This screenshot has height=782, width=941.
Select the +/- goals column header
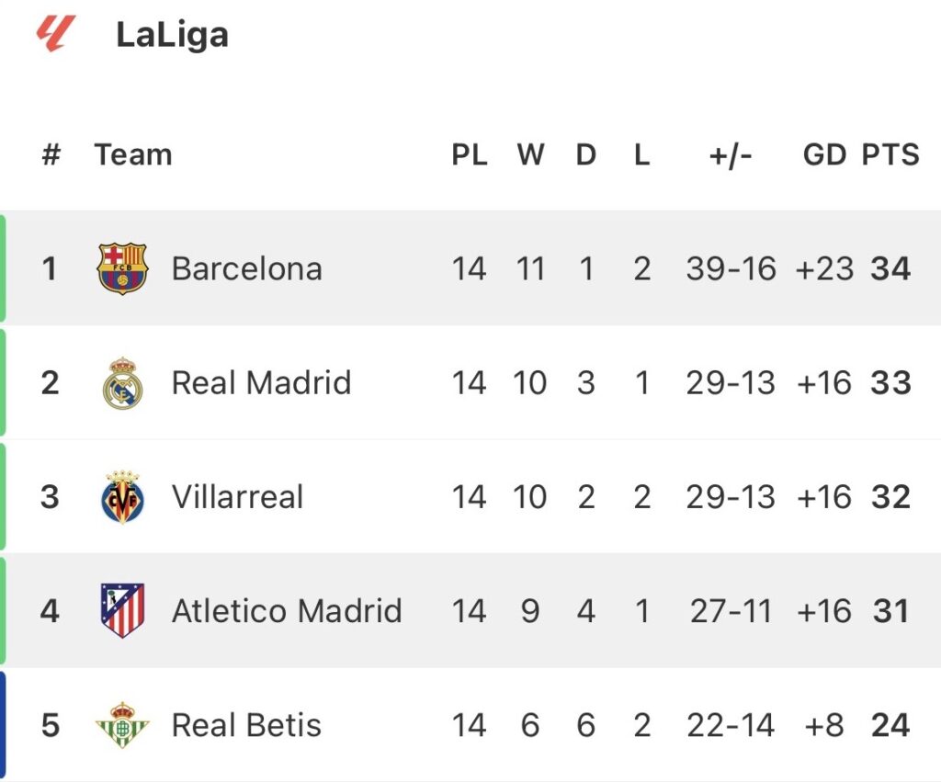click(731, 154)
